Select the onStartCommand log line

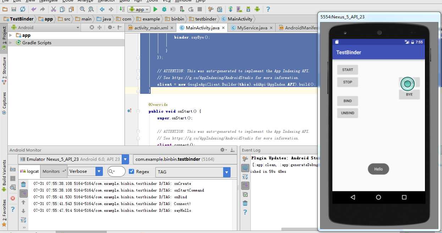[x=119, y=190]
